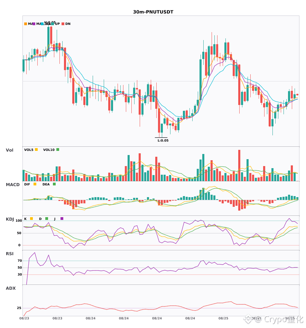Click the cyan MA legend swatch
Screen dimensions: 306x328
(x=42, y=24)
